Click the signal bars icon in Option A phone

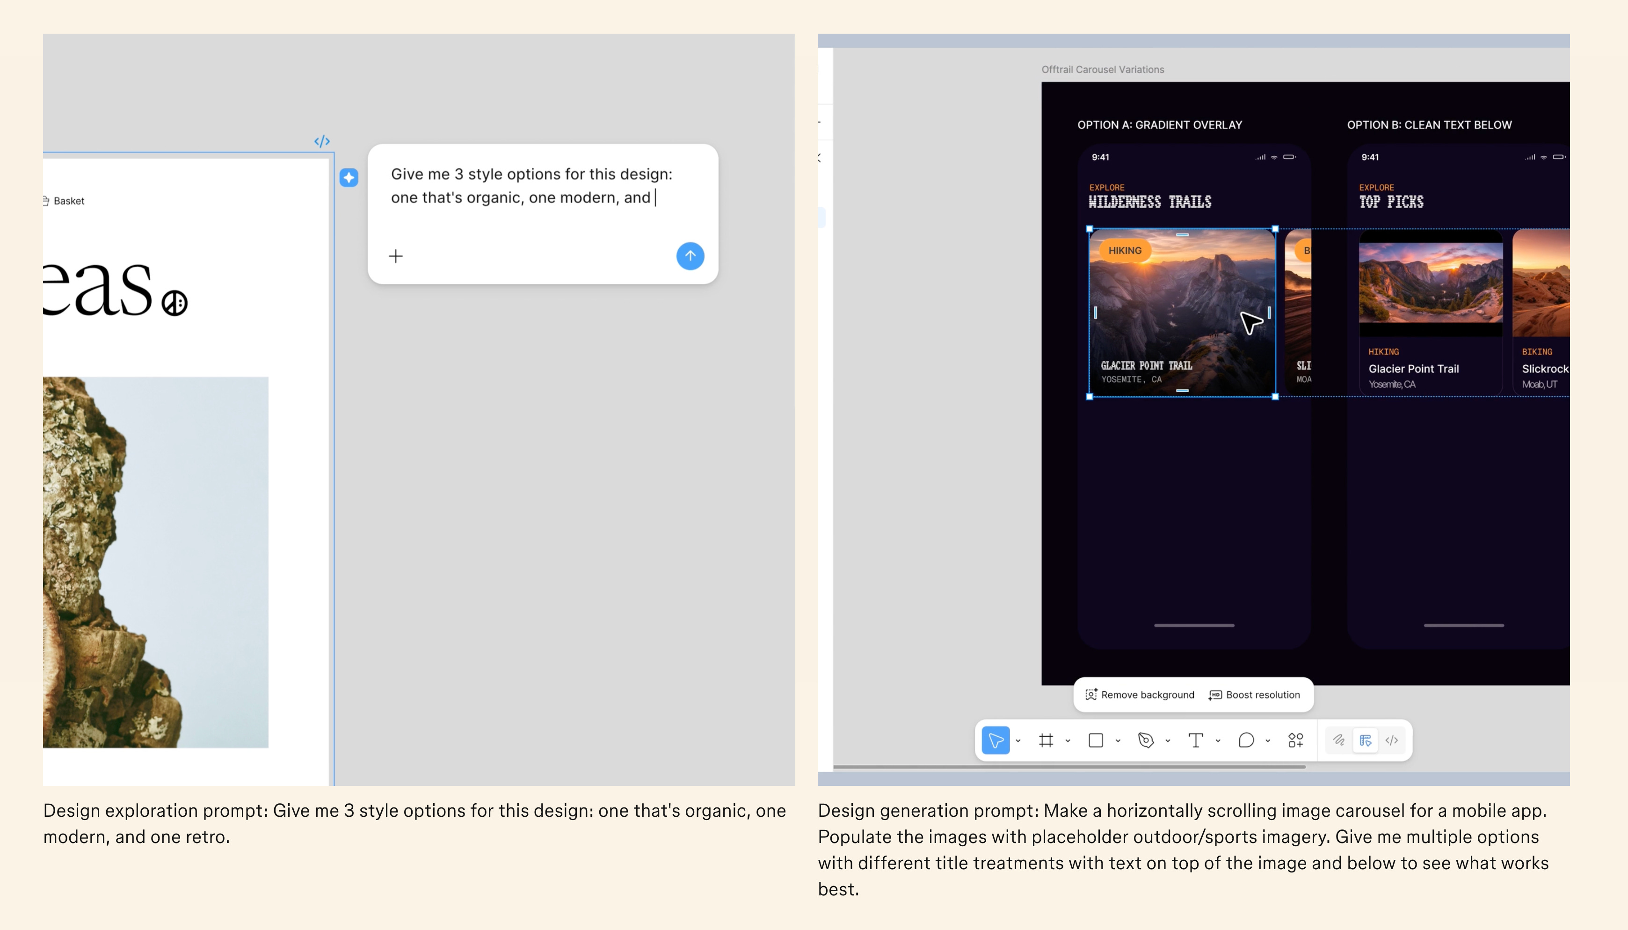[x=1261, y=157]
